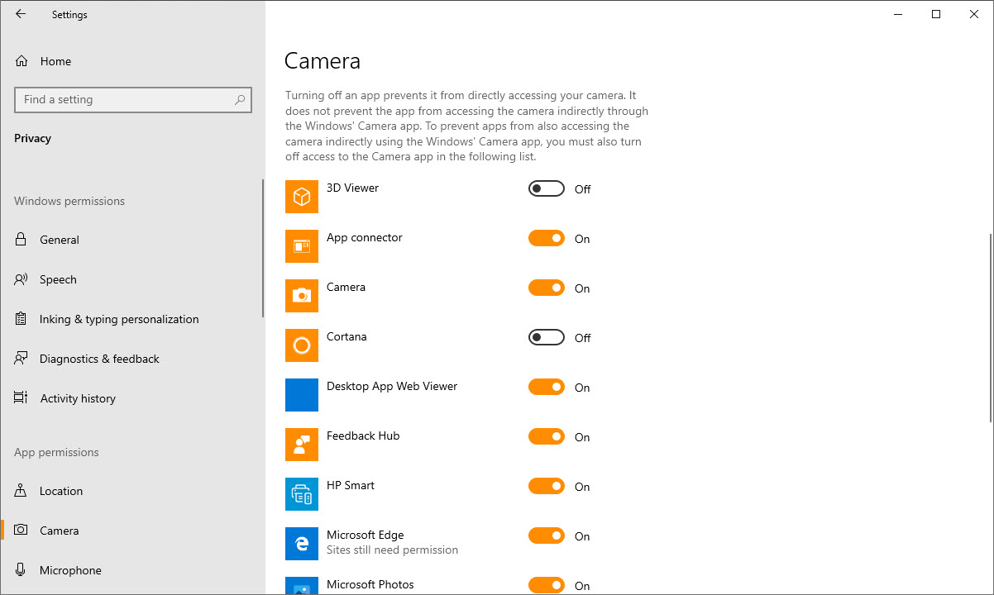
Task: Maximize the Settings window
Action: point(936,14)
